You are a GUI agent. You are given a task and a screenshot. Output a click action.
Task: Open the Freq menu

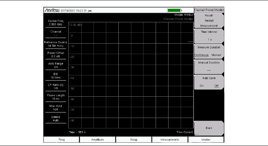pos(61,139)
